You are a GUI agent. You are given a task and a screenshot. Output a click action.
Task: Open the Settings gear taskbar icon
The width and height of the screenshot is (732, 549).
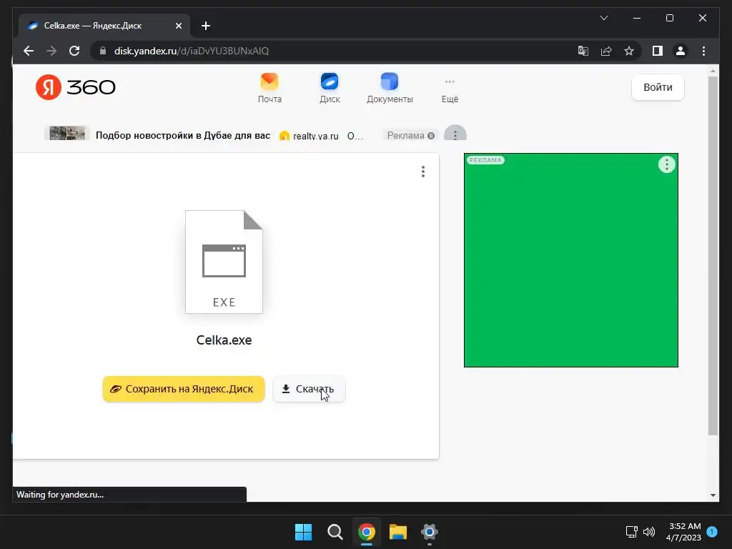[430, 532]
